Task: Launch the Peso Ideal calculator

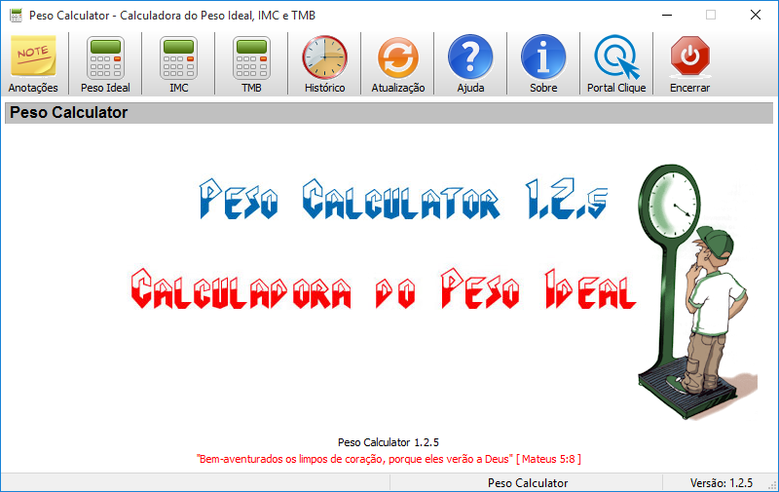Action: click(105, 64)
